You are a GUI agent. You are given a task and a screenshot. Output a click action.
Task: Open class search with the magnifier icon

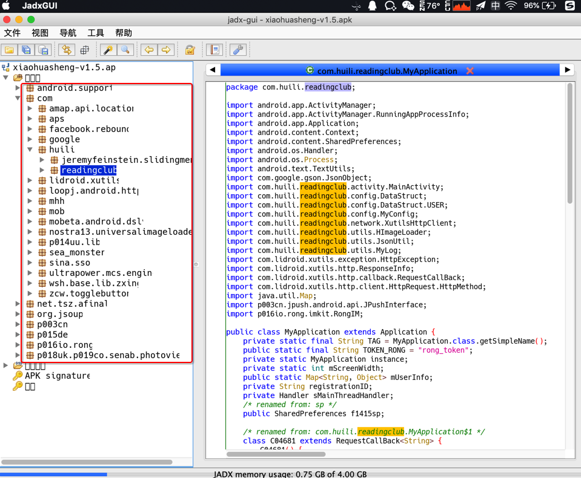(x=125, y=50)
